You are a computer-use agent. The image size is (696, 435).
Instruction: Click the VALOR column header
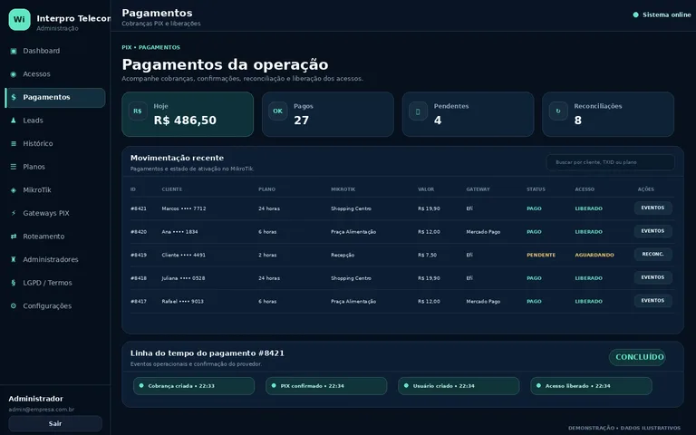[x=426, y=189]
